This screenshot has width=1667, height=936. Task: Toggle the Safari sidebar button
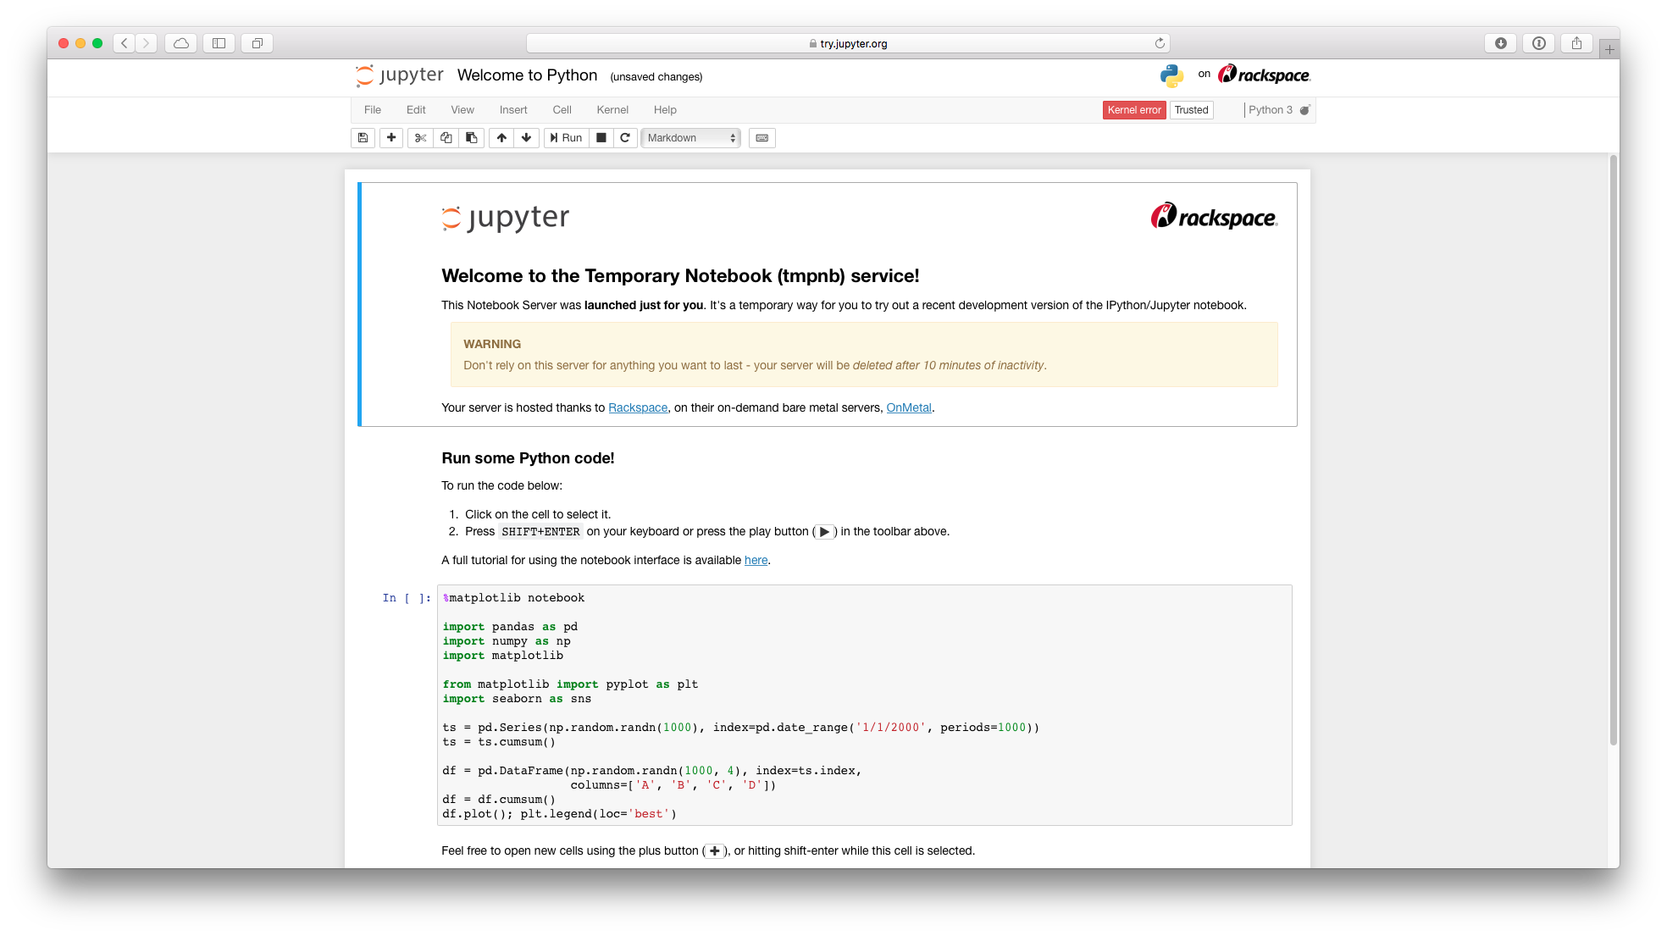(219, 43)
